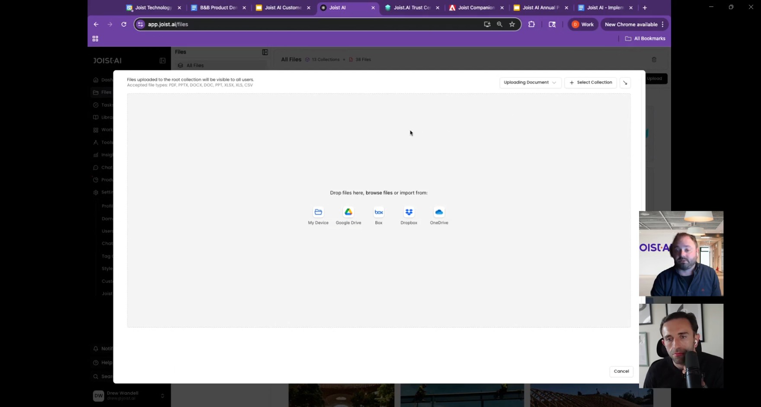
Task: Open the apps grid shortcut in bookmarks bar
Action: (x=96, y=38)
